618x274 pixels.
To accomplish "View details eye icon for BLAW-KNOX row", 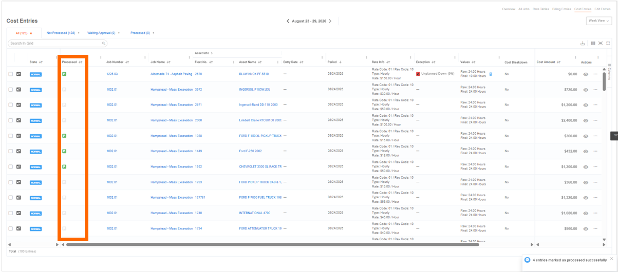I will click(x=586, y=74).
